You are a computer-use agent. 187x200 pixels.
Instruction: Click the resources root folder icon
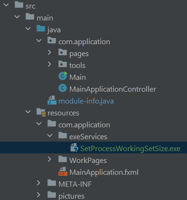click(41, 112)
